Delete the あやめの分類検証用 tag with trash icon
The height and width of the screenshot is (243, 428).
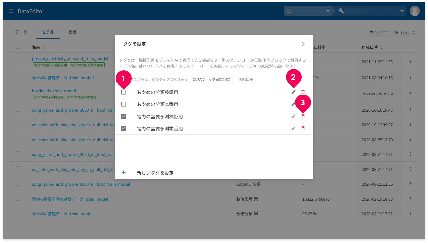303,92
